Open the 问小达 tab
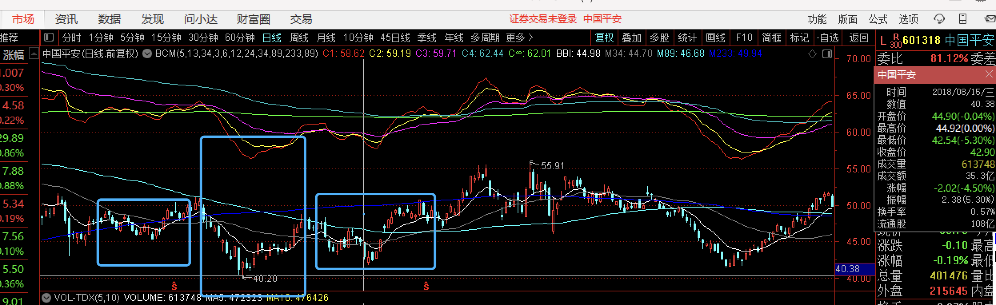Screen dimensions: 996x305 pos(201,19)
